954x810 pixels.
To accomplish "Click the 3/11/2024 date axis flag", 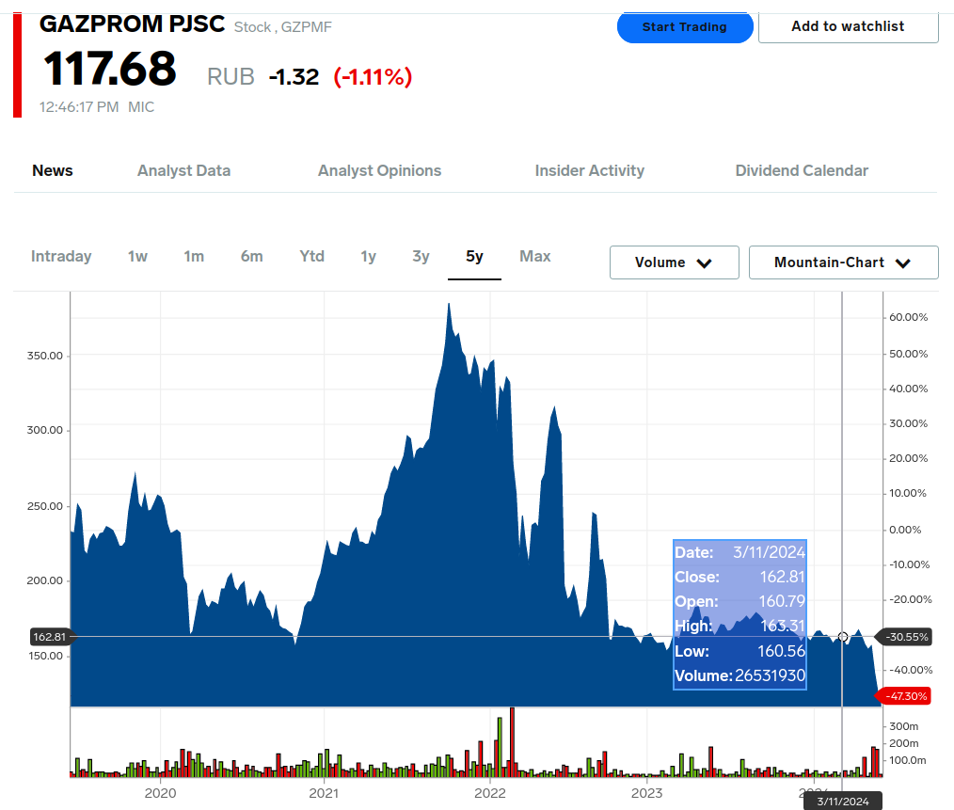I will (x=843, y=802).
